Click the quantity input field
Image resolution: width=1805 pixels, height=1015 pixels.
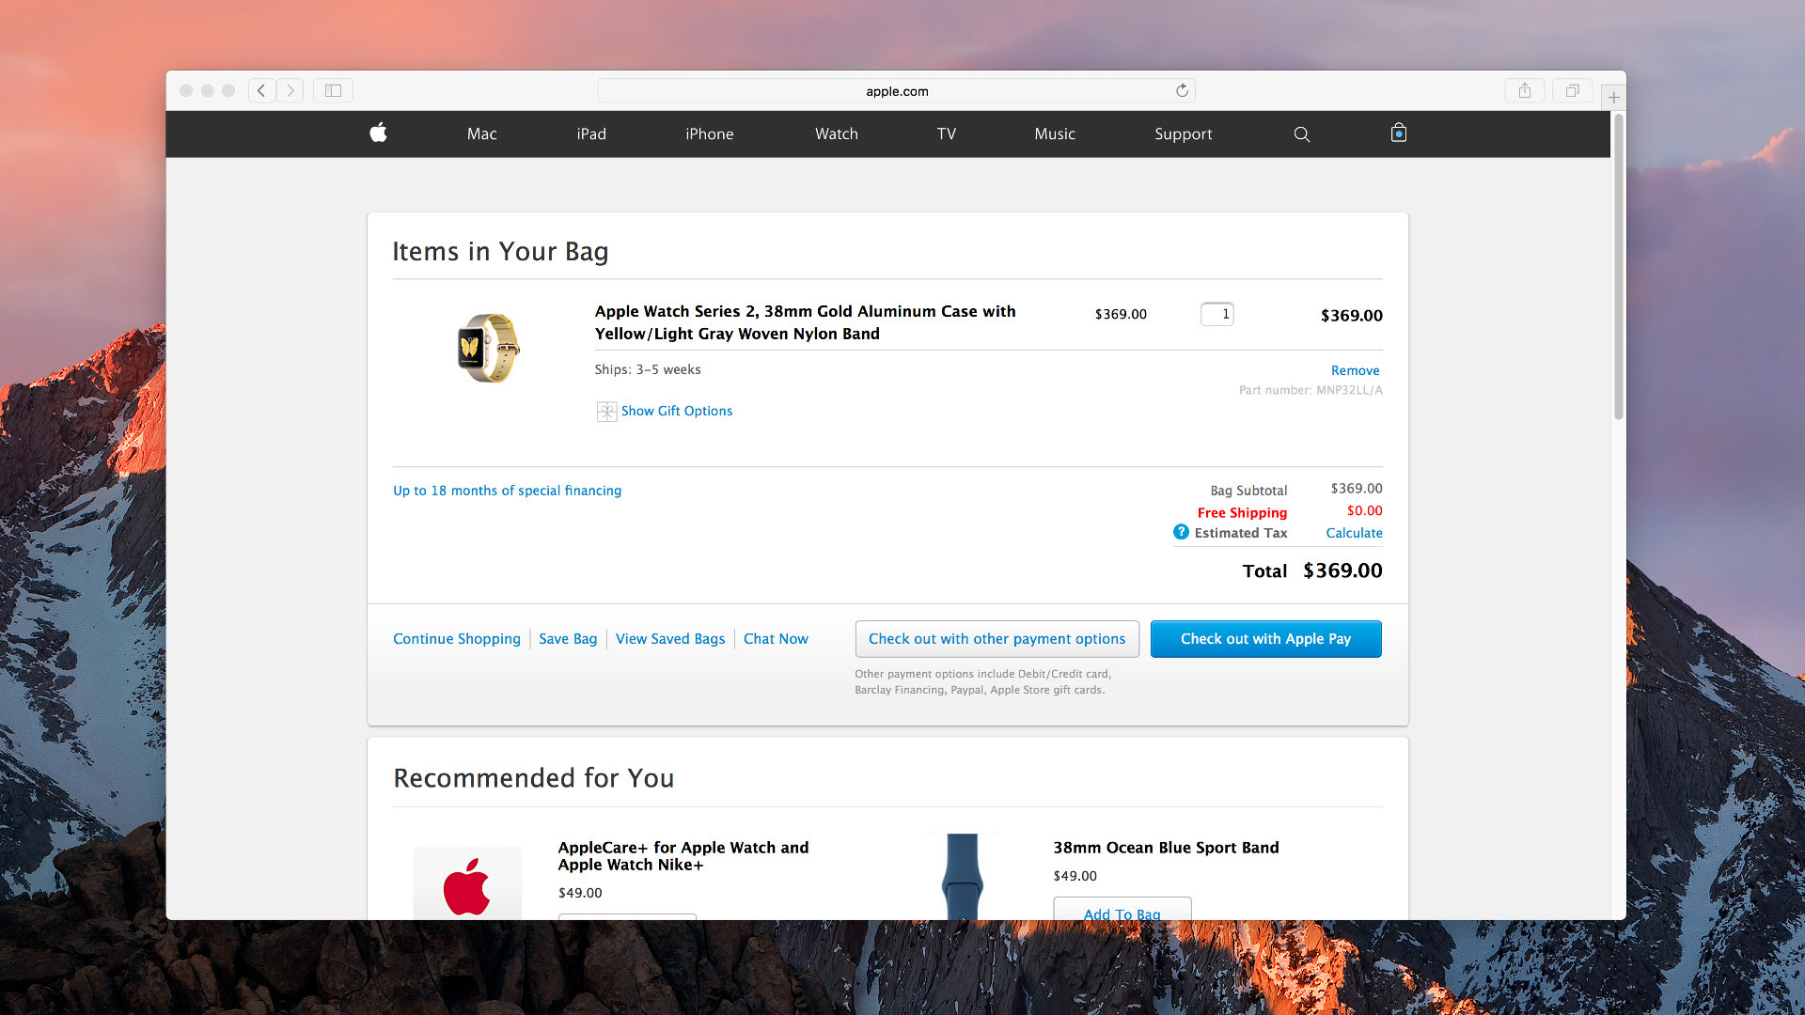click(1216, 314)
